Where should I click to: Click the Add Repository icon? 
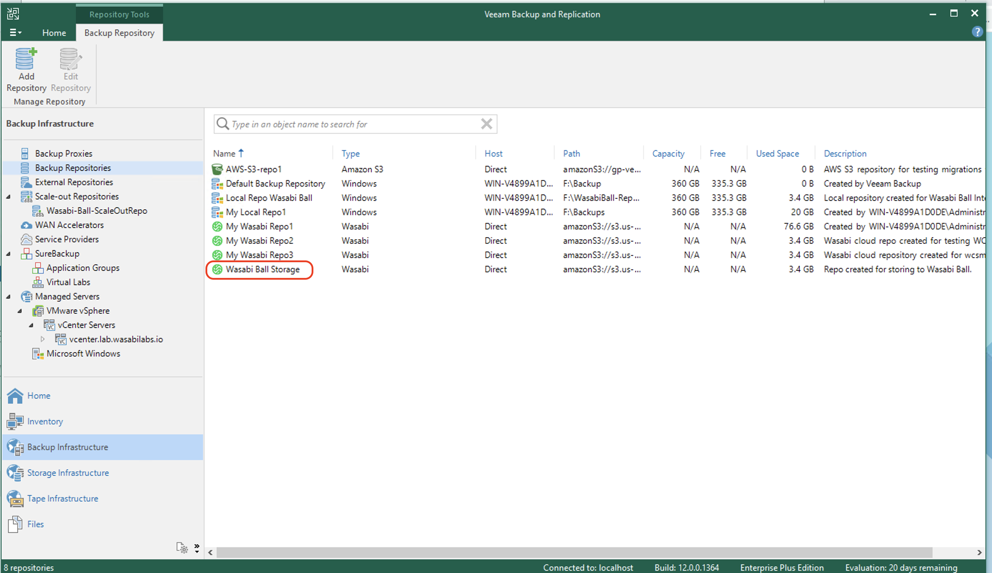(x=26, y=59)
